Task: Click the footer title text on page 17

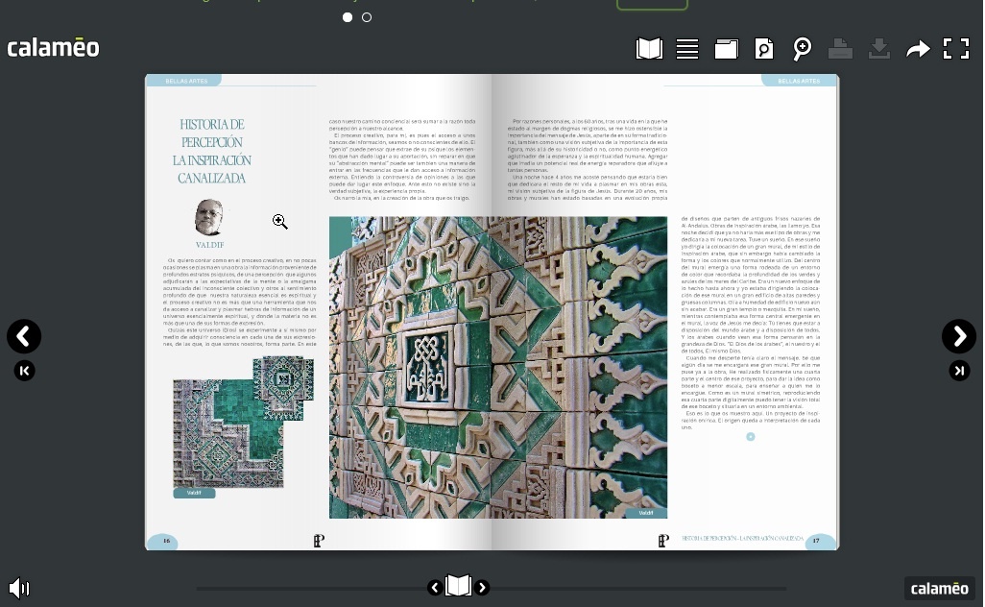Action: pyautogui.click(x=742, y=539)
